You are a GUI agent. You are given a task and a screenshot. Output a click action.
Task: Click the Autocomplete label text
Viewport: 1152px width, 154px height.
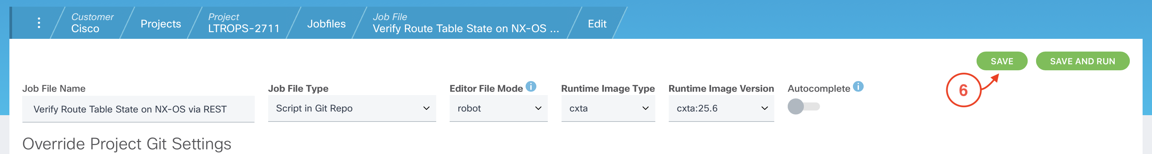pyautogui.click(x=818, y=89)
